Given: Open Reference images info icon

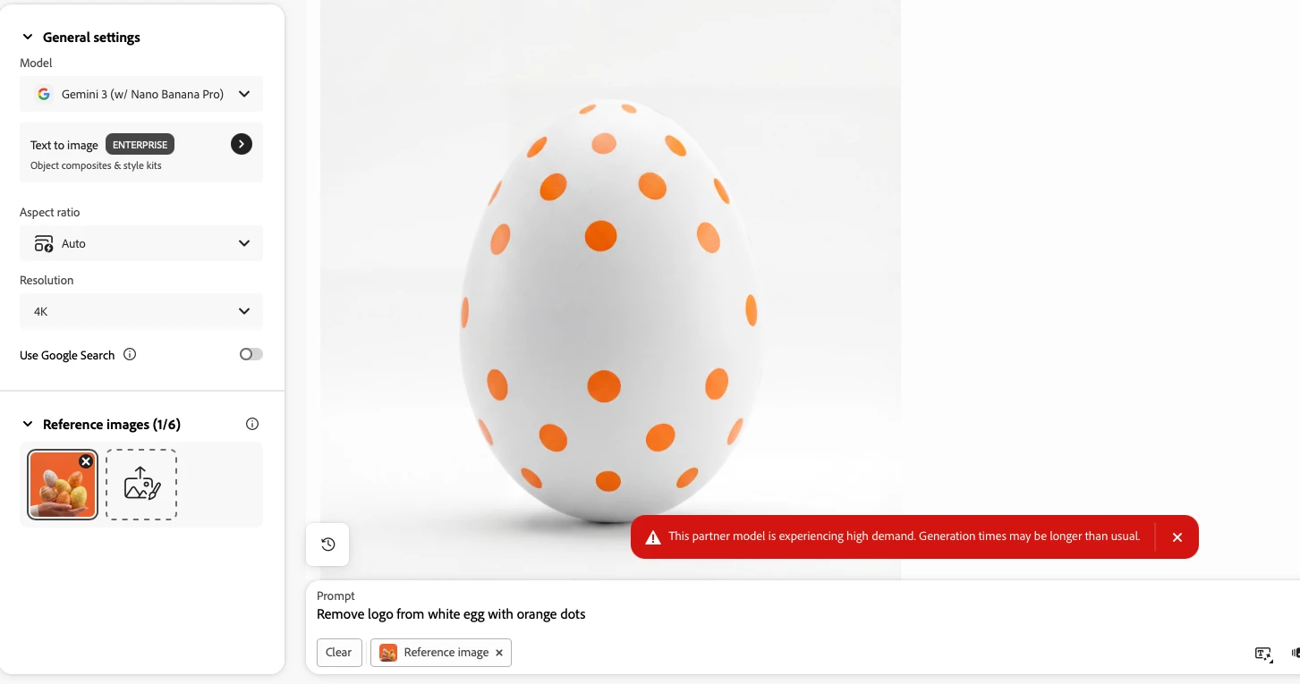Looking at the screenshot, I should (252, 424).
